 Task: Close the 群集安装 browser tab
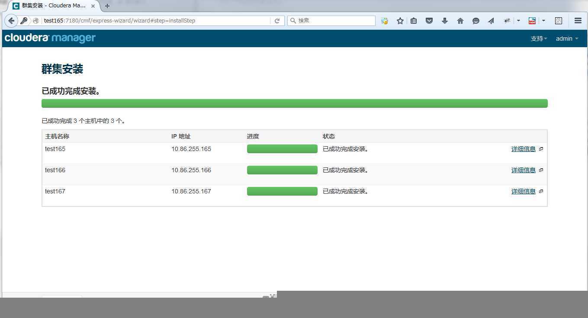point(93,6)
